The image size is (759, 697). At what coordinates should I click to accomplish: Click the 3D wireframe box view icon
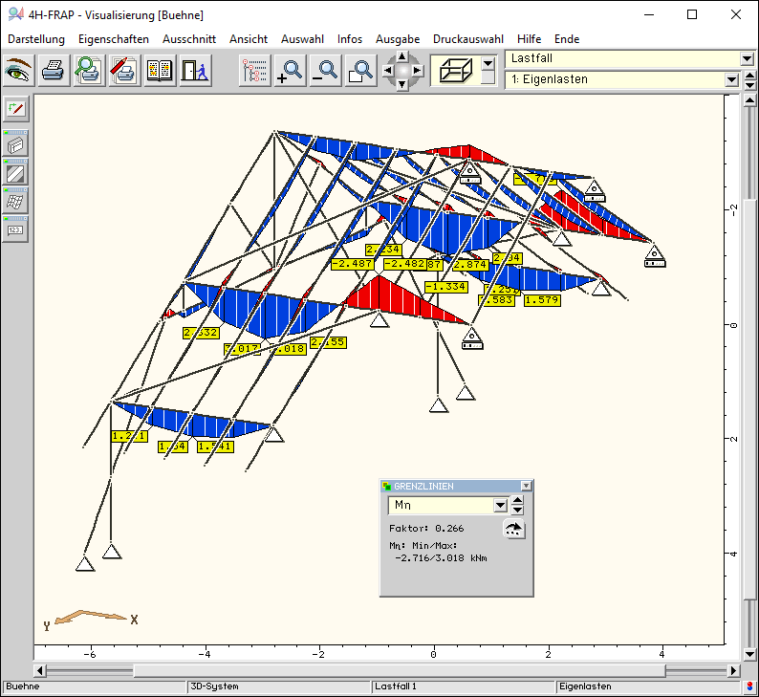tap(454, 71)
